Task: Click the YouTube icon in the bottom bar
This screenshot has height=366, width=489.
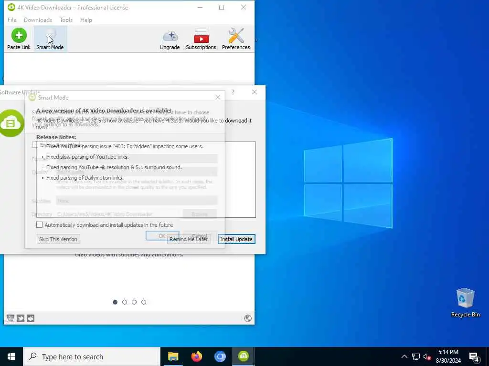Action: pyautogui.click(x=11, y=318)
